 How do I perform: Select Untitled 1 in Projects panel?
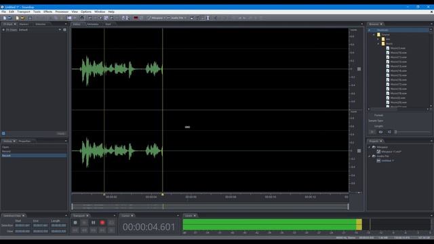(387, 161)
